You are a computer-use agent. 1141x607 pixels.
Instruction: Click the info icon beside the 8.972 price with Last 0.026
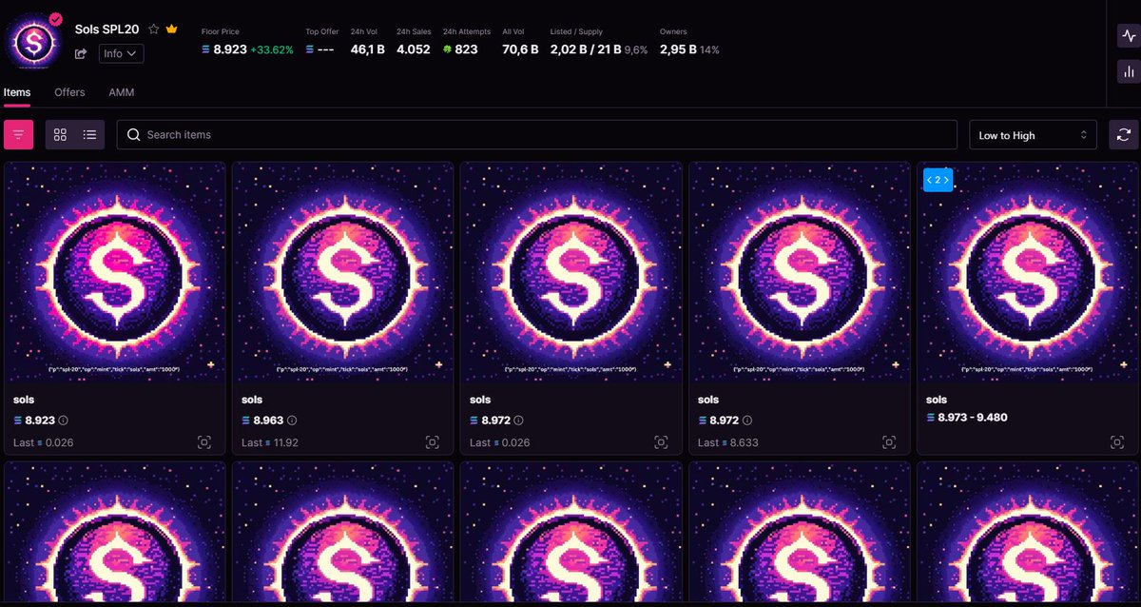tap(520, 420)
